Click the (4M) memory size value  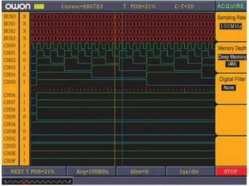(232, 64)
